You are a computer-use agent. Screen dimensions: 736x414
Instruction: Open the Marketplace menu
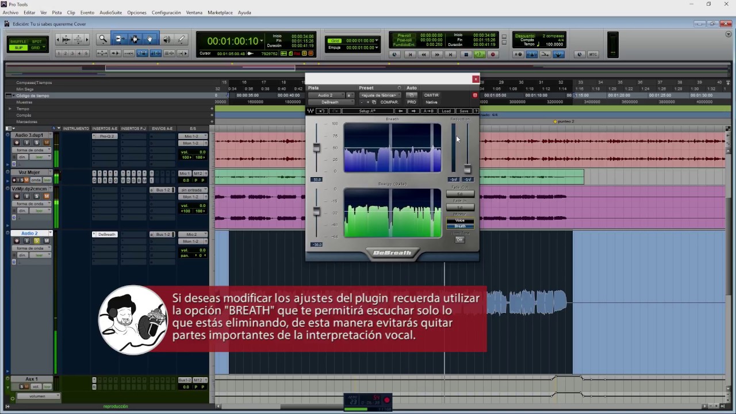(x=220, y=12)
